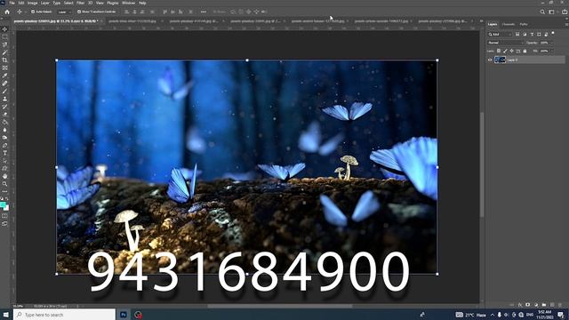569x320 pixels.
Task: Open the search icon at top right
Action: (x=542, y=12)
